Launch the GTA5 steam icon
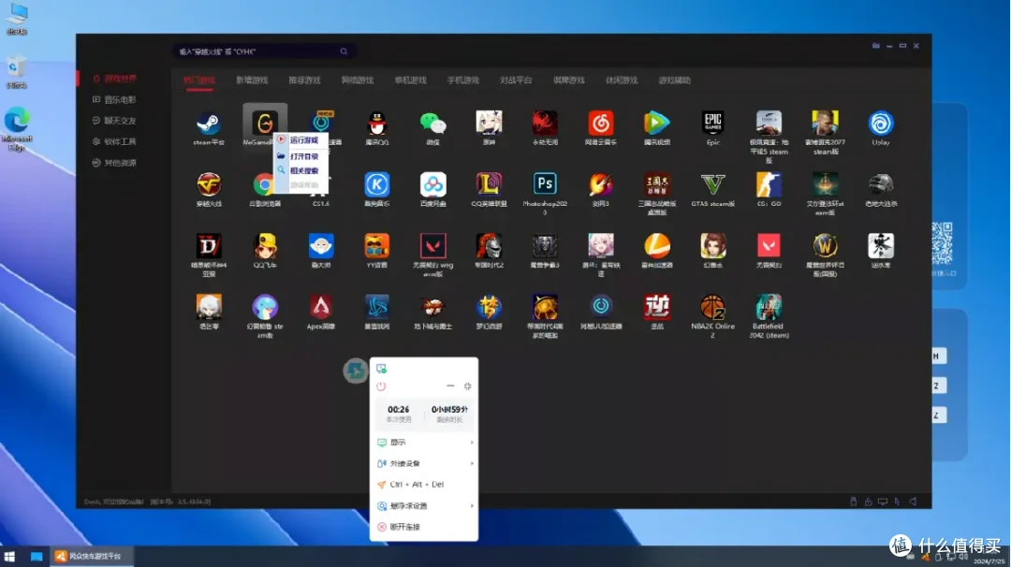 [x=712, y=185]
